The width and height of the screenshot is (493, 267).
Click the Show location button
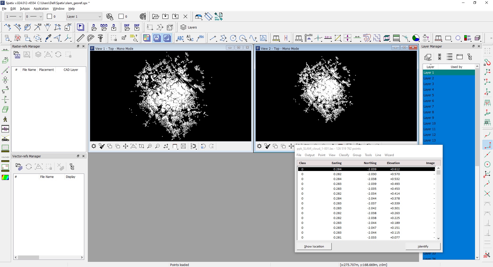coord(314,246)
